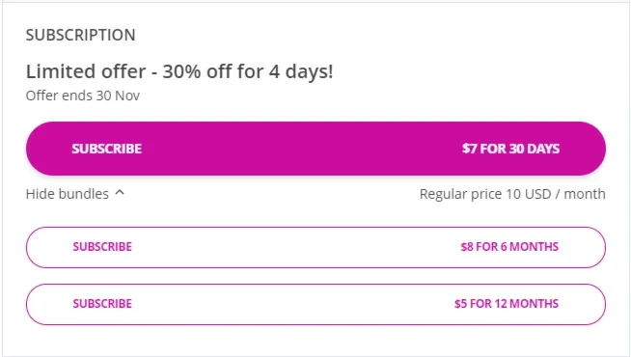Screen dimensions: 631x357
Task: Collapse bundles with the up chevron icon
Action: [120, 193]
